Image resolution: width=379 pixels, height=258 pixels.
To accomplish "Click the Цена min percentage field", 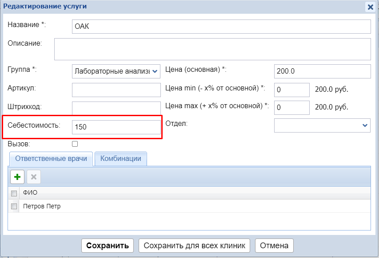I will (291, 90).
